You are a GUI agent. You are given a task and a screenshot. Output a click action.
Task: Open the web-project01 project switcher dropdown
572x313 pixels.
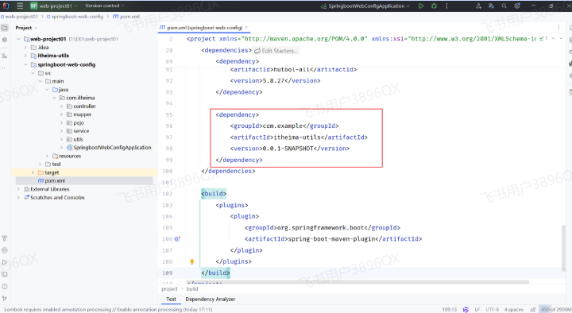(x=54, y=6)
